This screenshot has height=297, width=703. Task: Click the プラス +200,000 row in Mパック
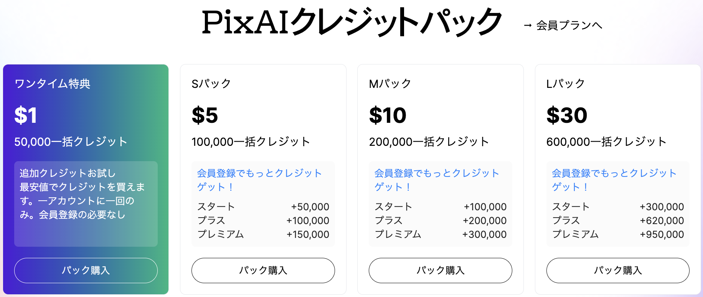(441, 221)
